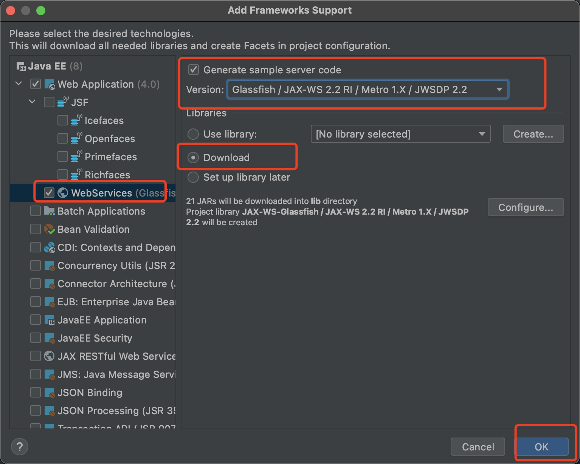The height and width of the screenshot is (464, 580).
Task: Select the Set up library later radio button
Action: tap(193, 177)
